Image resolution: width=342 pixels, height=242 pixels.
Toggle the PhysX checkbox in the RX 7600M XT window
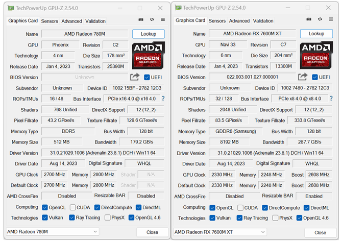point(276,218)
